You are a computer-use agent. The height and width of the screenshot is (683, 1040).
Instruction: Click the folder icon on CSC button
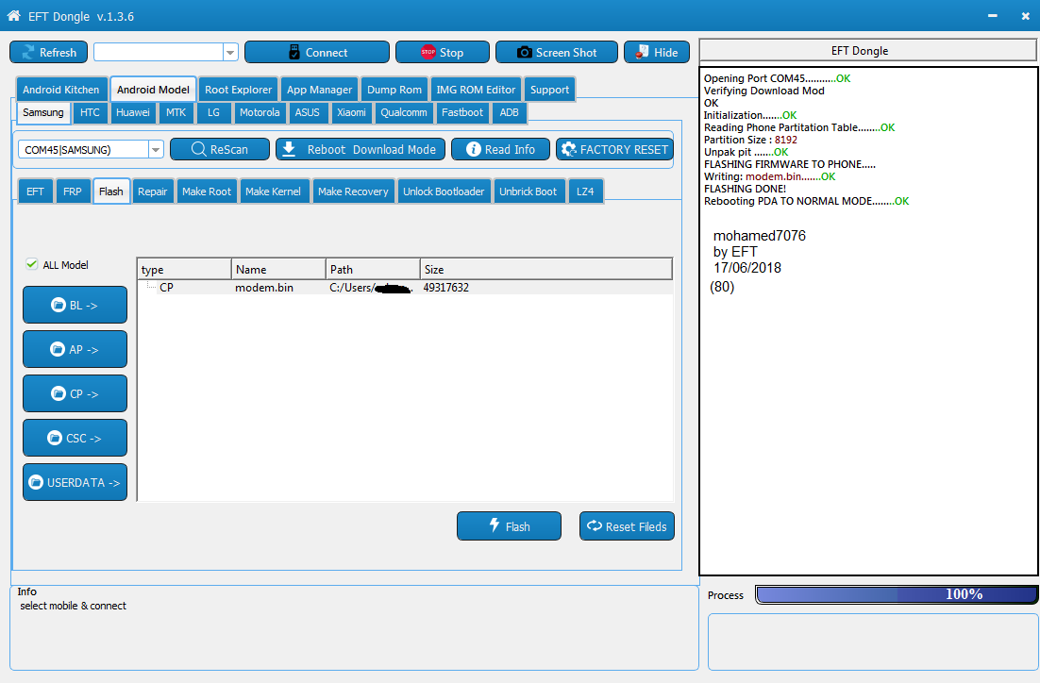tap(55, 439)
